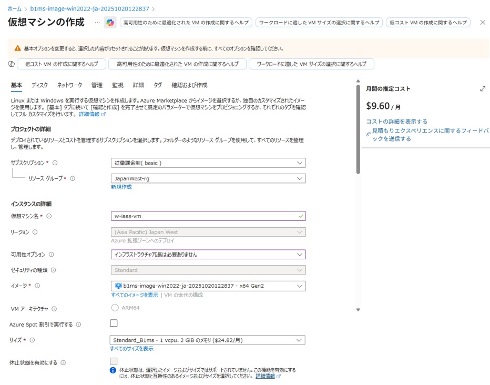Click the Copilot icon beside the page title
Image resolution: width=490 pixels, height=385 pixels.
point(110,23)
